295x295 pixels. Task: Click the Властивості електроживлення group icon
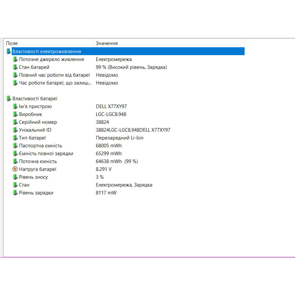(9, 51)
